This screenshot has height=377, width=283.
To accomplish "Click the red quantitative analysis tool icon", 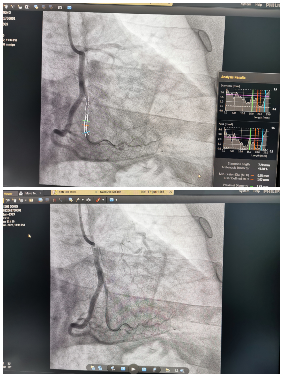I will click(98, 200).
